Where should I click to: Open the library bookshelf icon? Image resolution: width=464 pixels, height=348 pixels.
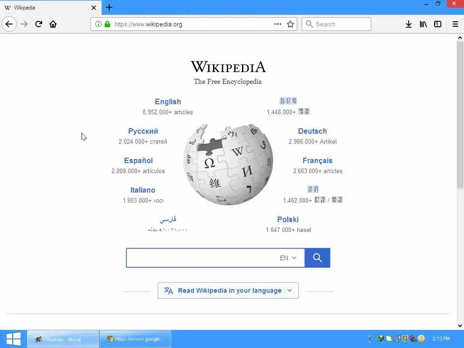pyautogui.click(x=423, y=24)
